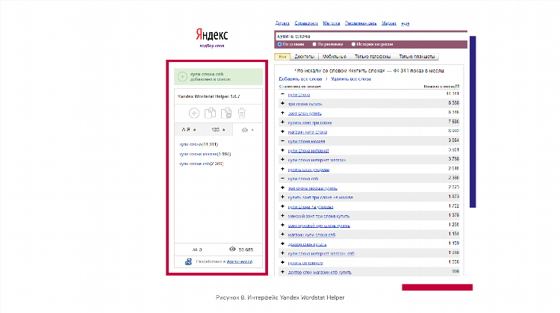
Task: Click the add phrase plus icon in Wordstat Helper
Action: pos(194,114)
